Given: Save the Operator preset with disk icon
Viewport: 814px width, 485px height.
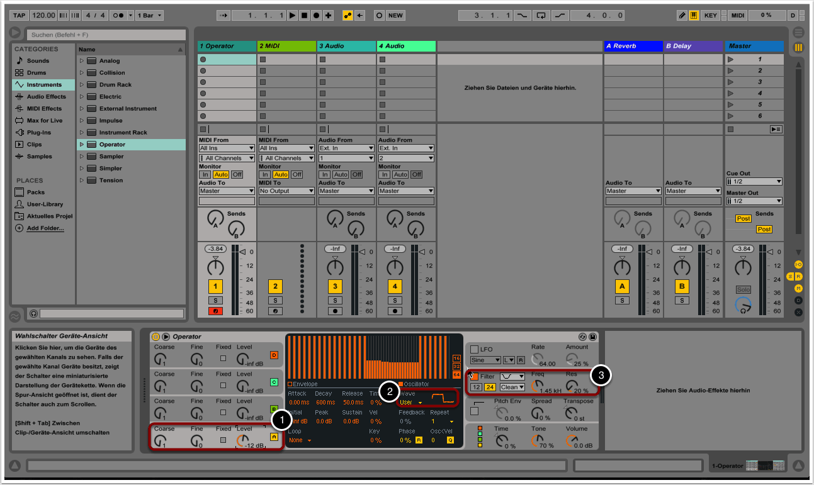Looking at the screenshot, I should (x=592, y=337).
